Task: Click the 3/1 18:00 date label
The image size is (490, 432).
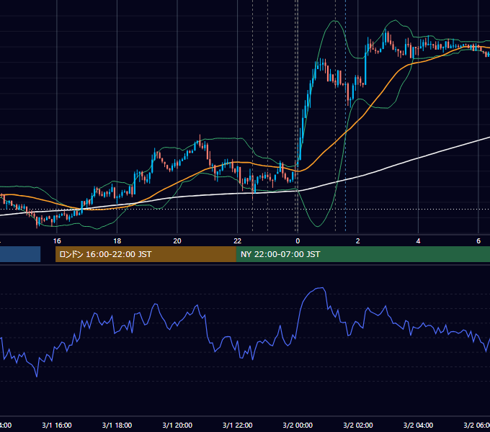Action: pos(117,425)
